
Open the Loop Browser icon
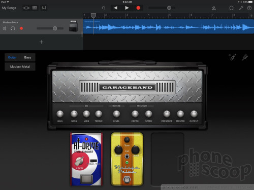(231, 8)
